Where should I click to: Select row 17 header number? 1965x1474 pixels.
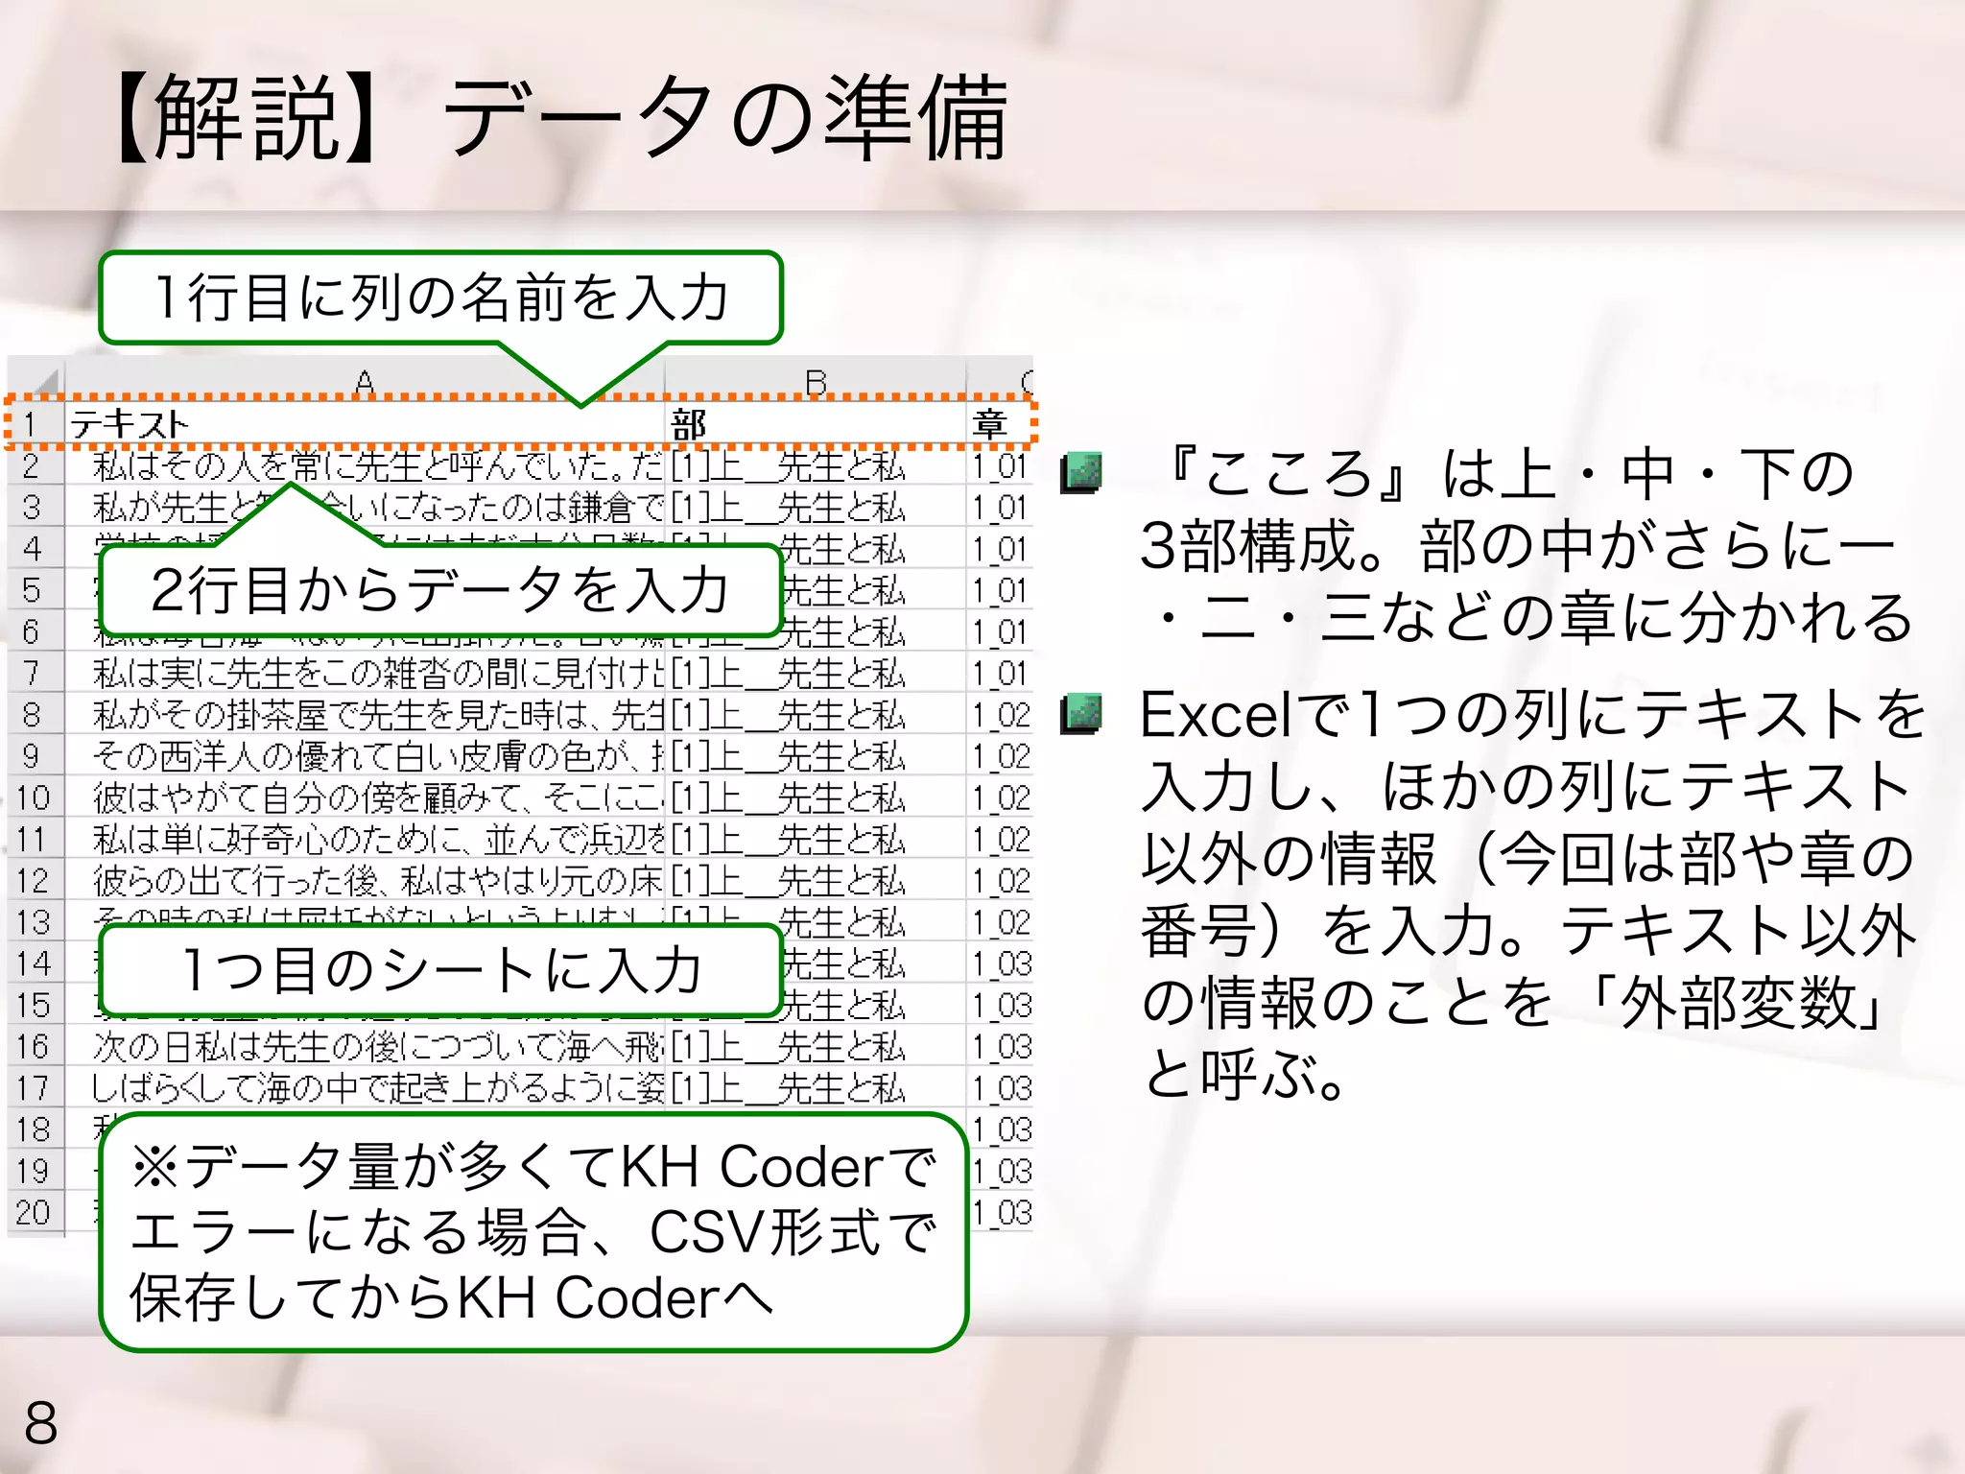click(33, 1088)
